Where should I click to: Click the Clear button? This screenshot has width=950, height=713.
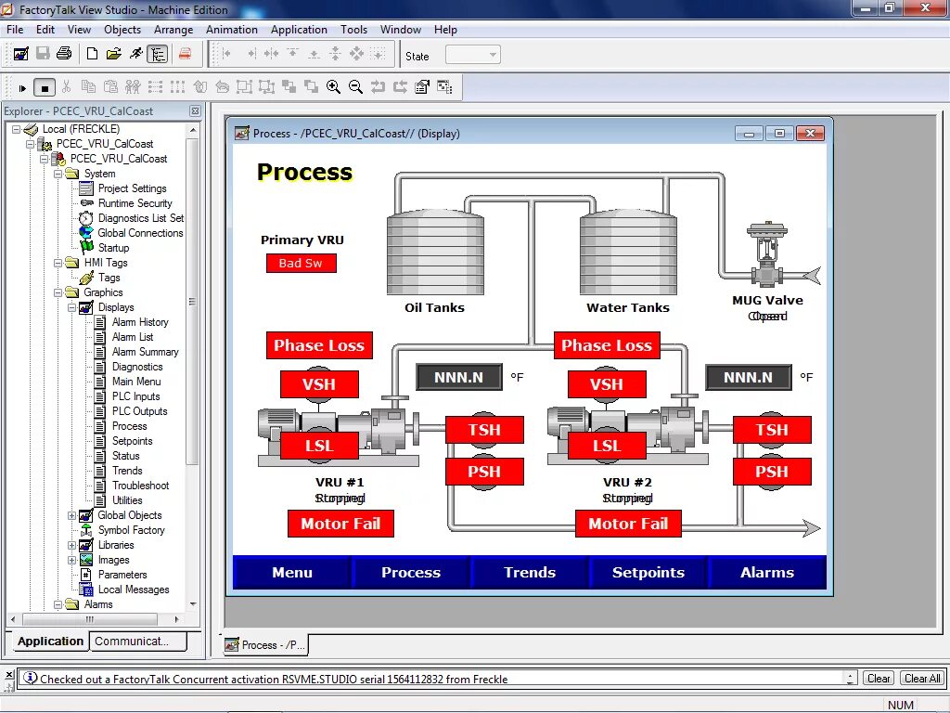point(878,679)
